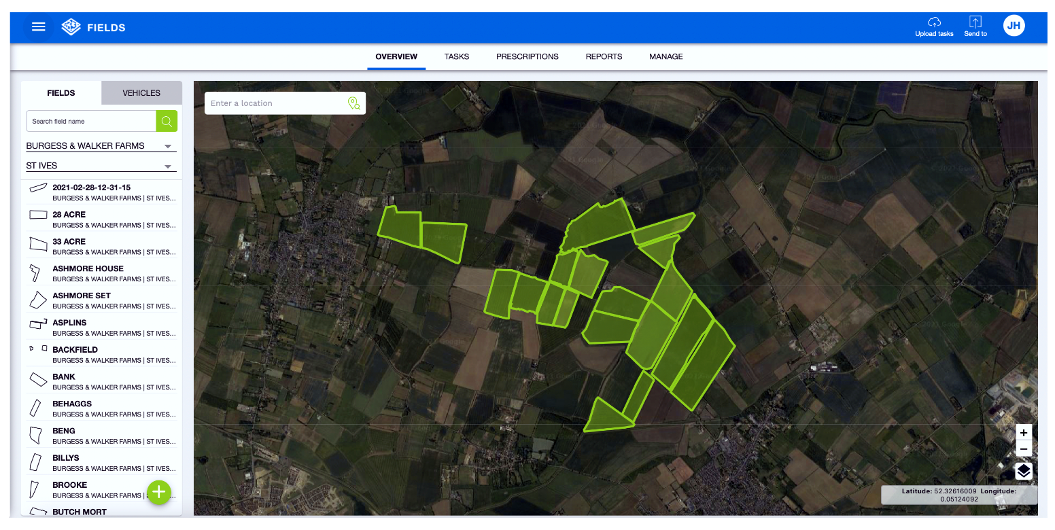The image size is (1055, 530).
Task: Click the FIELDS logo icon
Action: (71, 27)
